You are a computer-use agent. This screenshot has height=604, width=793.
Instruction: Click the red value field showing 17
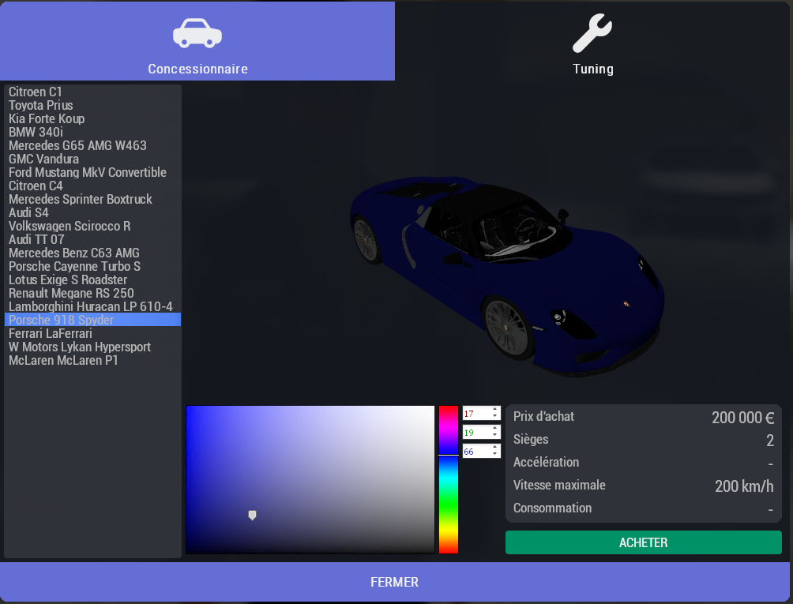click(476, 414)
